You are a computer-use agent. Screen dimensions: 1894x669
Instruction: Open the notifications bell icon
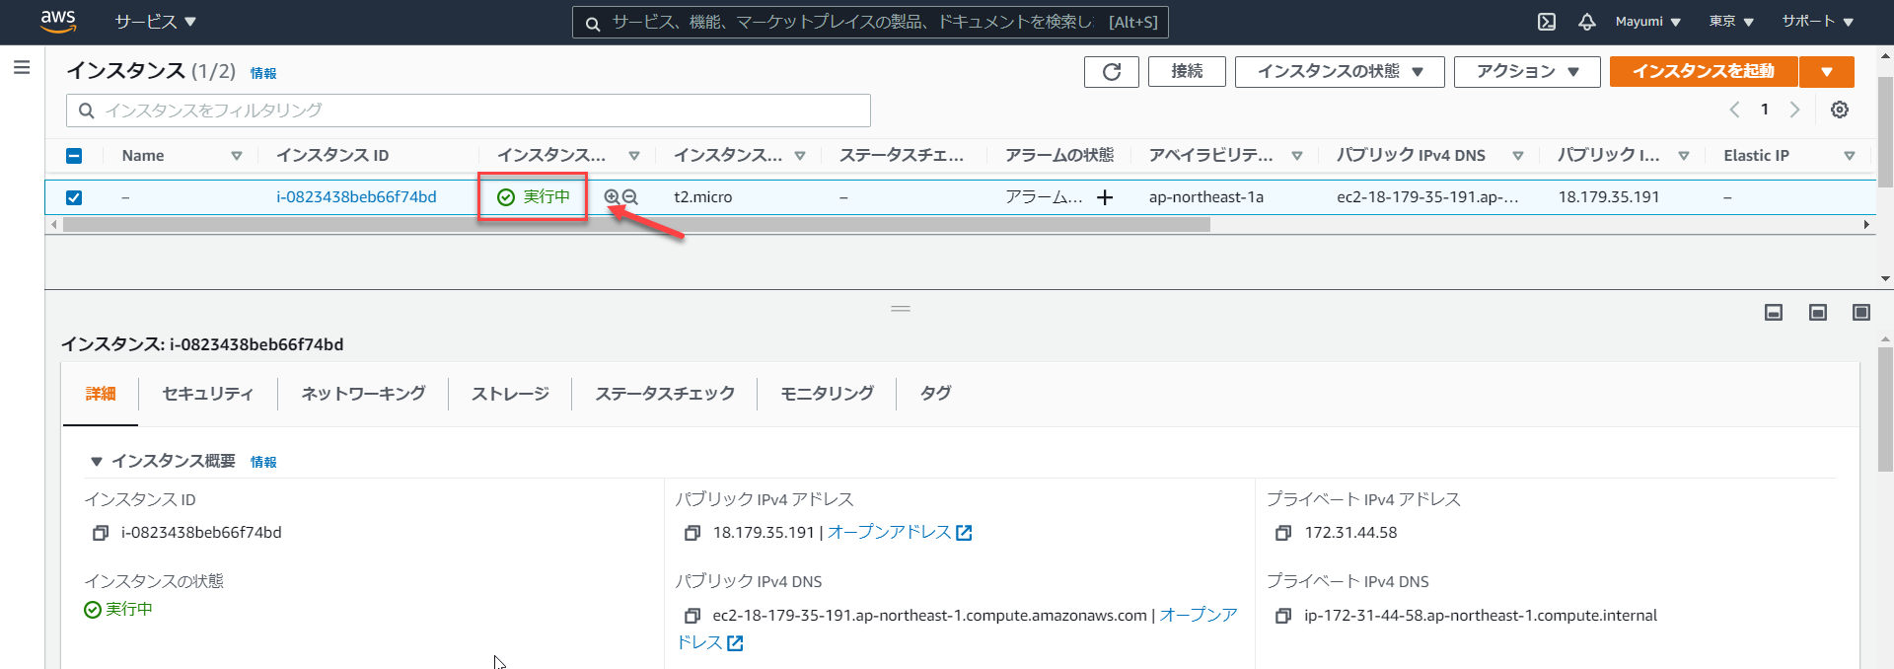[1587, 22]
